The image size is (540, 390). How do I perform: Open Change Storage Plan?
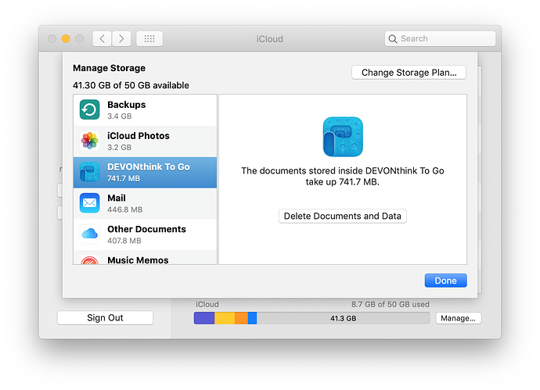pos(409,73)
